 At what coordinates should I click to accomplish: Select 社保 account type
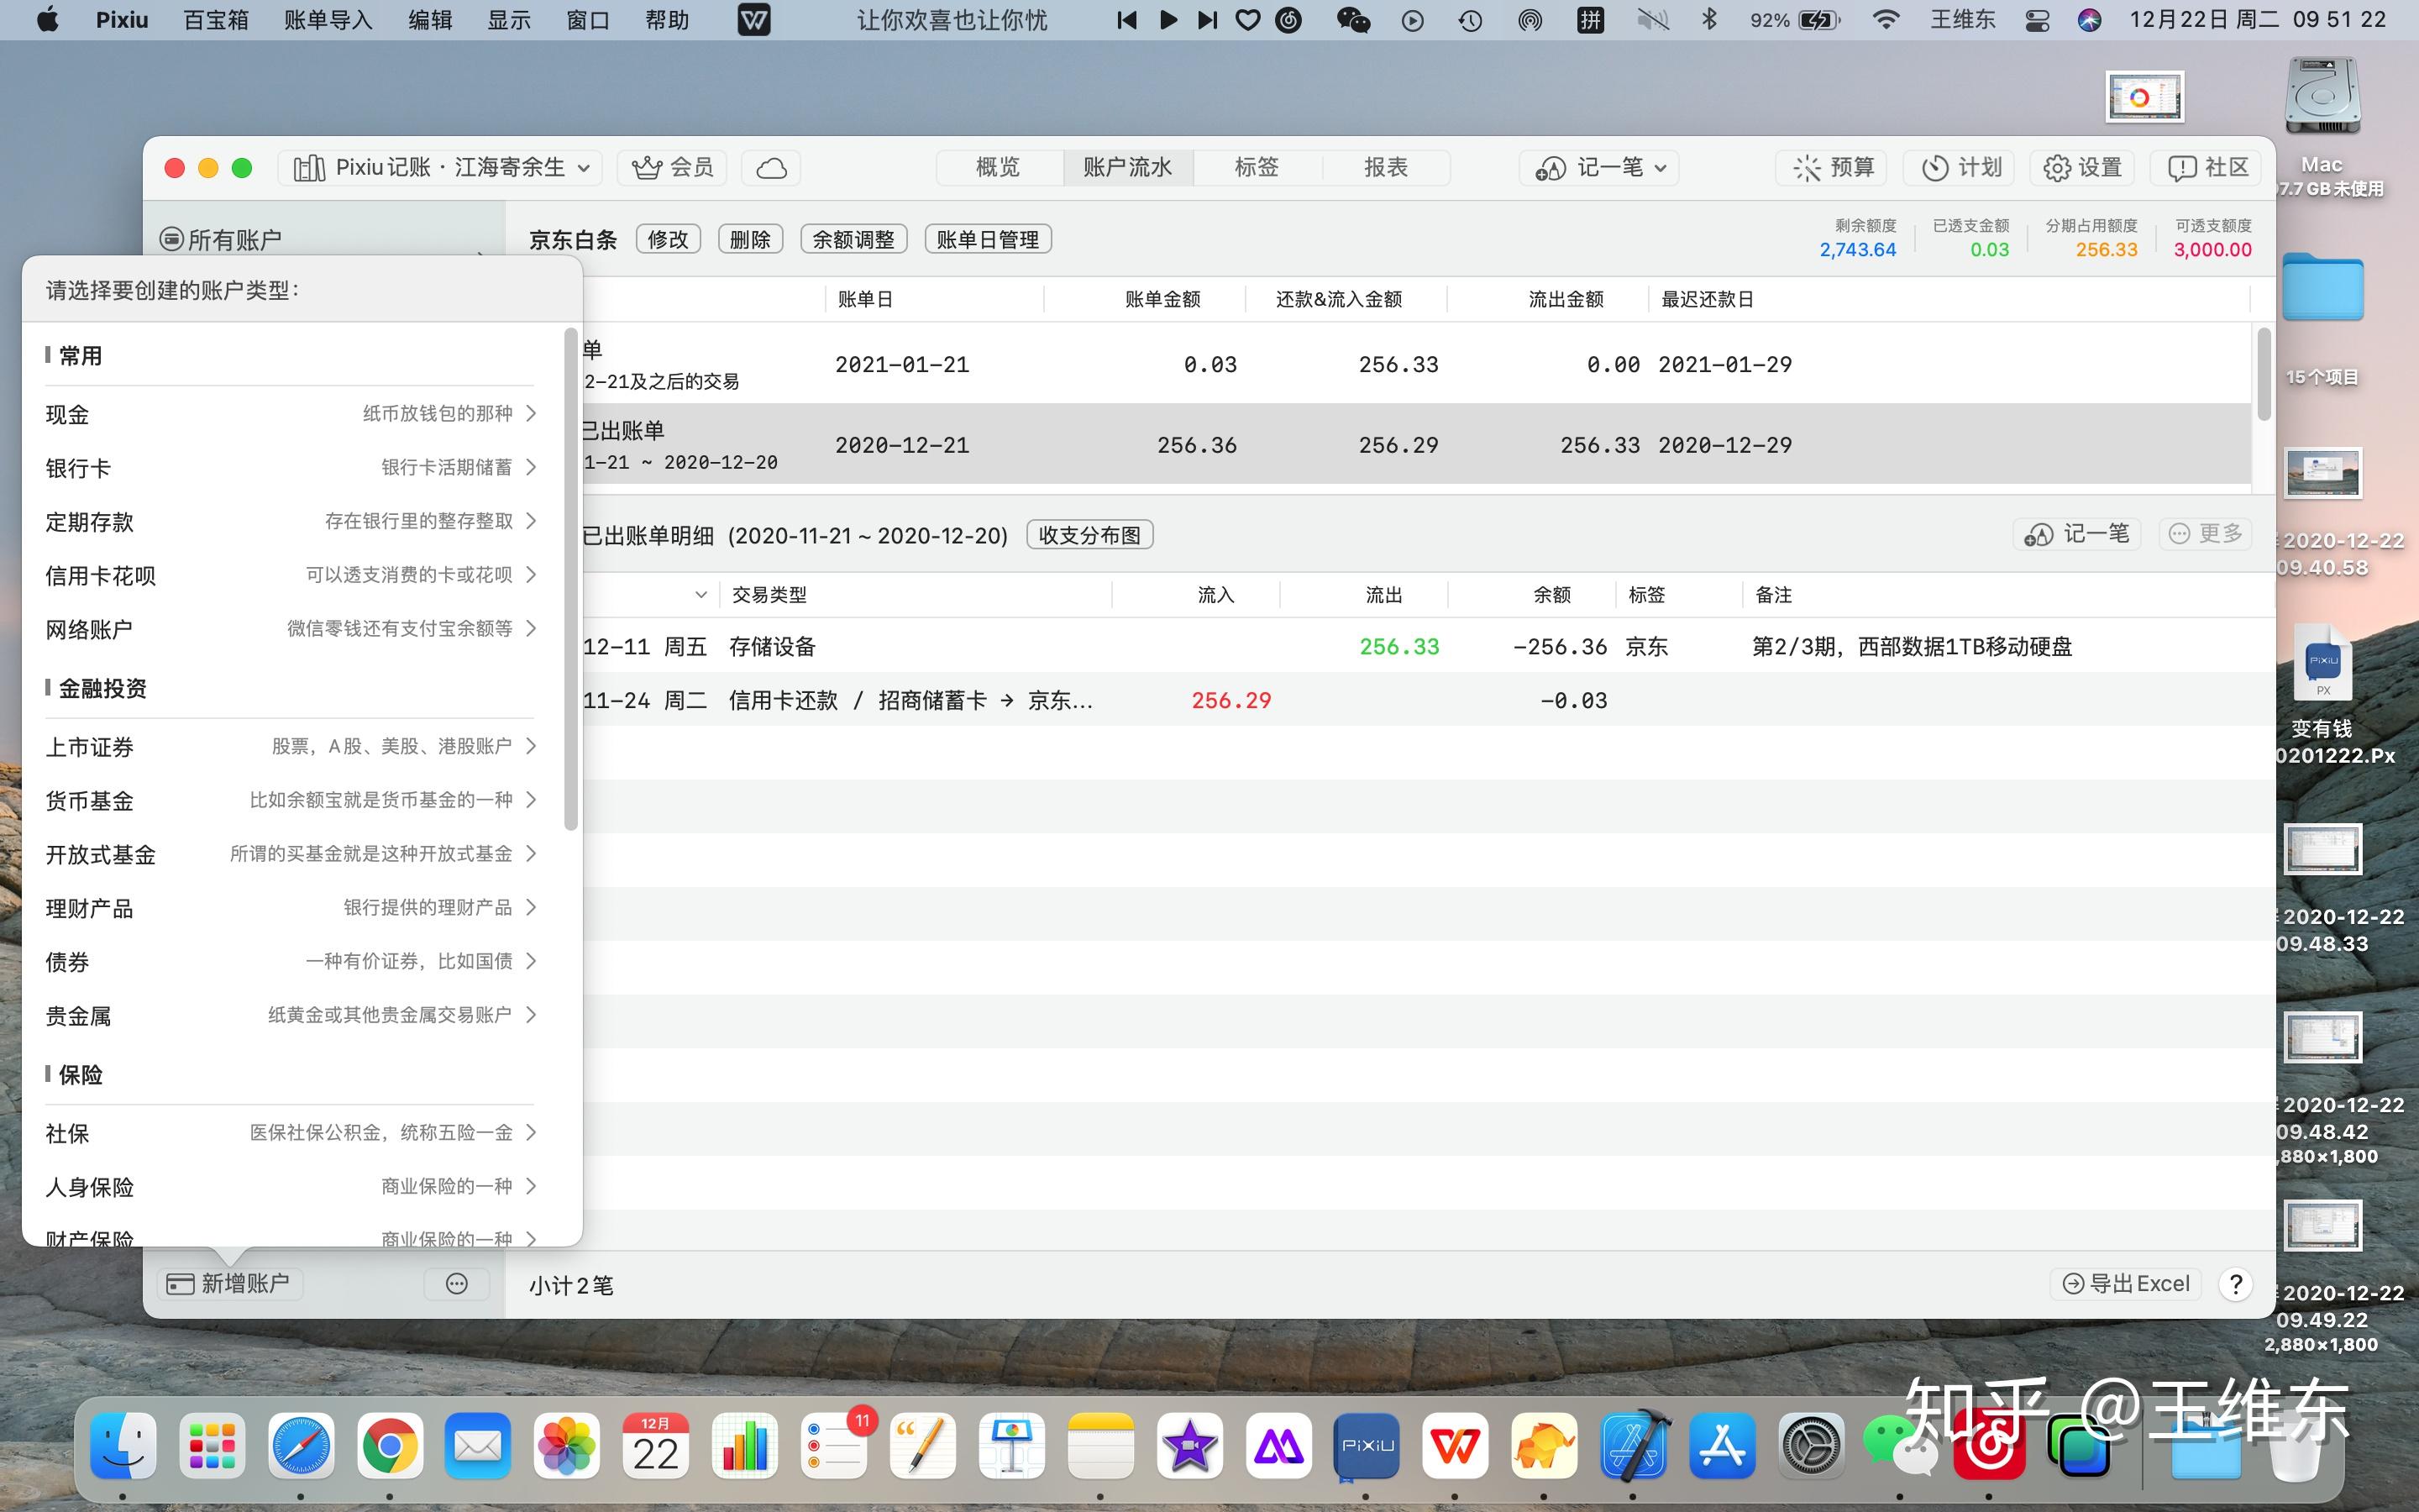(x=291, y=1133)
